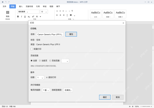Open the 按纸型缩放 dropdown showing 无缩放
The image size is (154, 108).
[x=68, y=90]
